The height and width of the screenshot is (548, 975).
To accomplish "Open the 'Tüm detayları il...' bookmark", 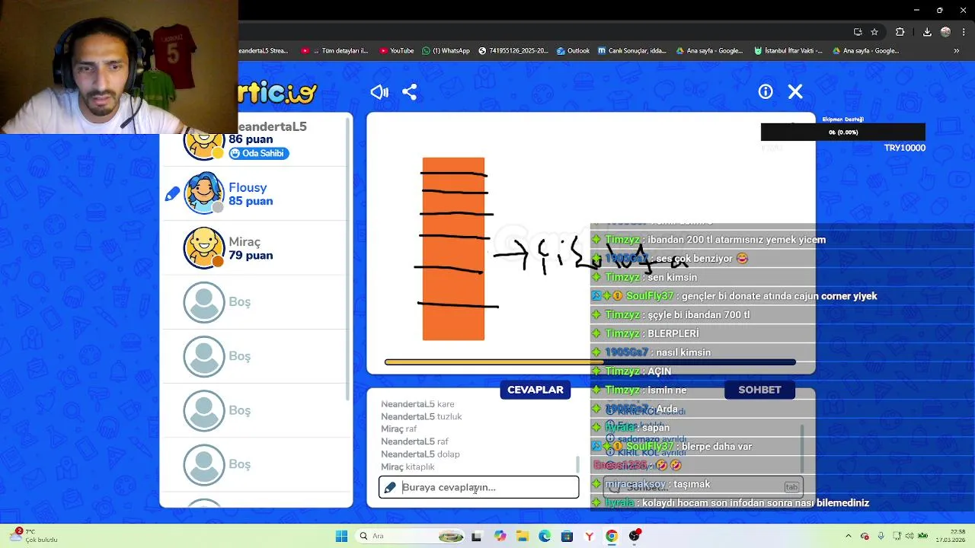I will 335,51.
